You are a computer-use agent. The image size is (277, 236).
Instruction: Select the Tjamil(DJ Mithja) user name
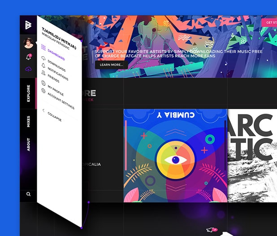click(59, 38)
